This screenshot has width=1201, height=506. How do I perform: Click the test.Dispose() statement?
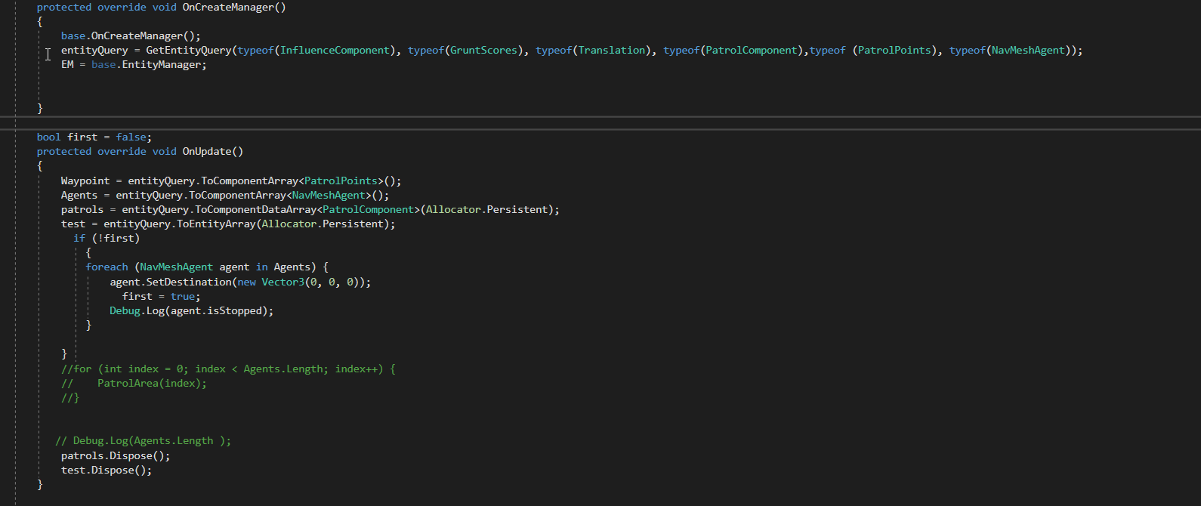[x=107, y=470]
